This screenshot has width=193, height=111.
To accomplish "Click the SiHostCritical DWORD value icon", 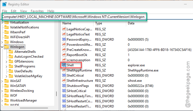I will pos(64,91).
